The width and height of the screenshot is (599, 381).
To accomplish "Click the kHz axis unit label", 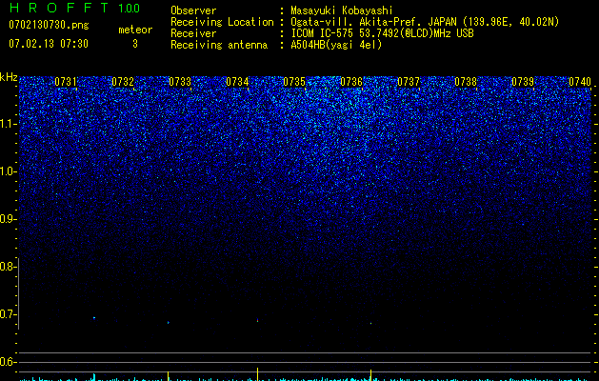I will (9, 77).
